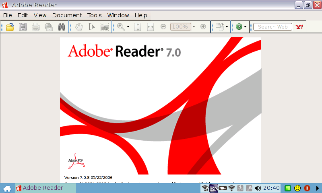The width and height of the screenshot is (322, 193).
Task: Click the power plug battery tray icon
Action: coord(223,188)
